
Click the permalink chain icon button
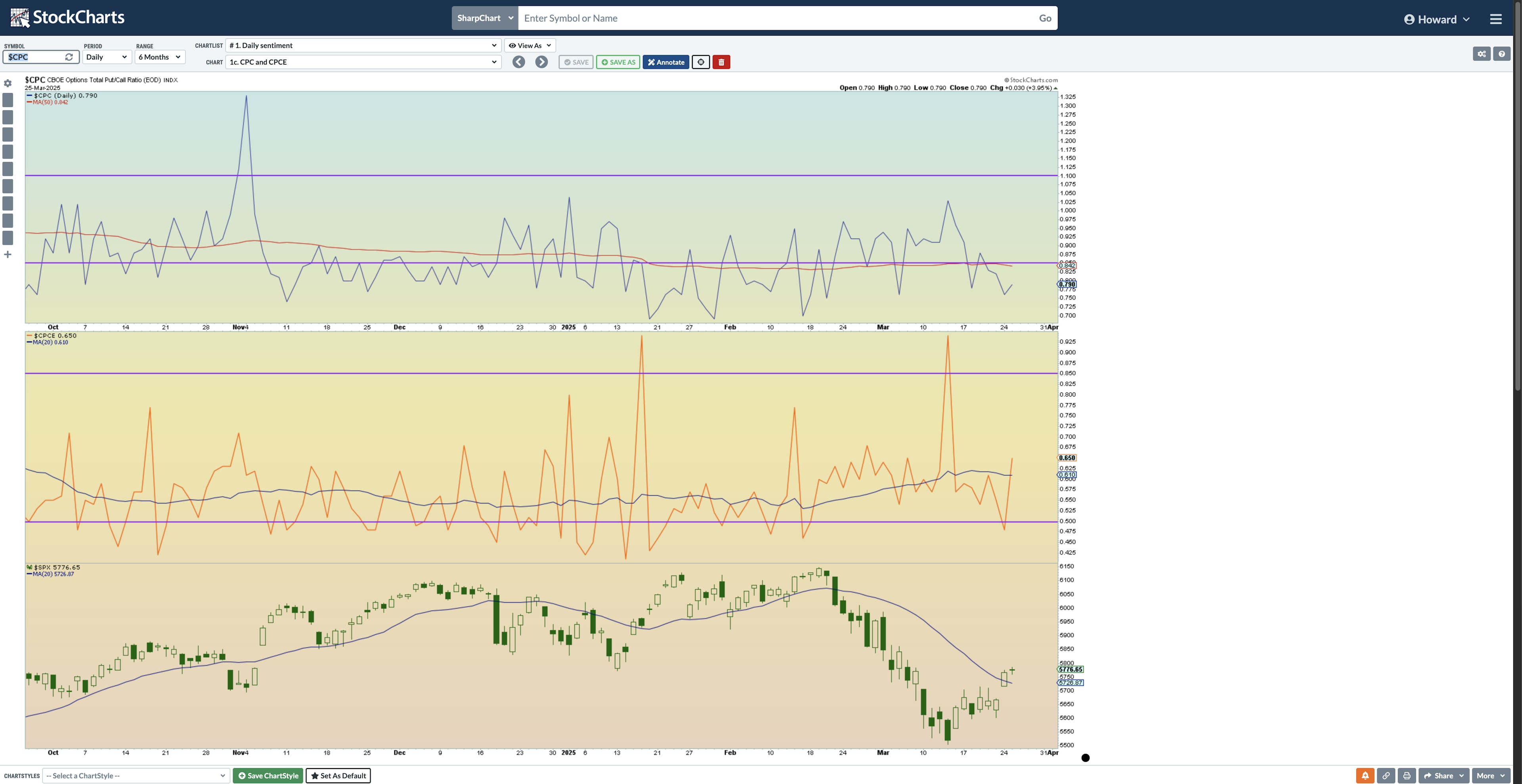tap(1386, 776)
